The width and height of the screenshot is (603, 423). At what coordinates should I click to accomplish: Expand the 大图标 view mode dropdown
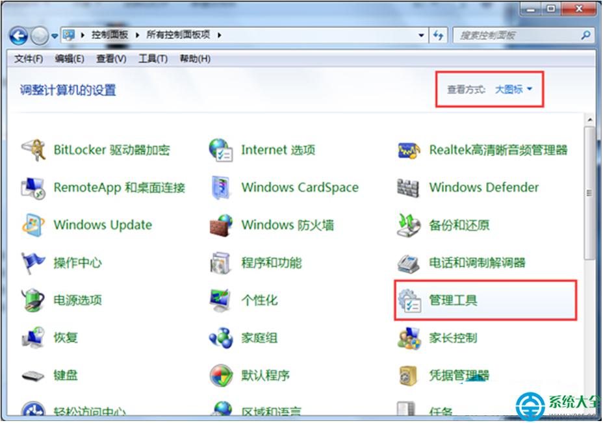click(513, 90)
